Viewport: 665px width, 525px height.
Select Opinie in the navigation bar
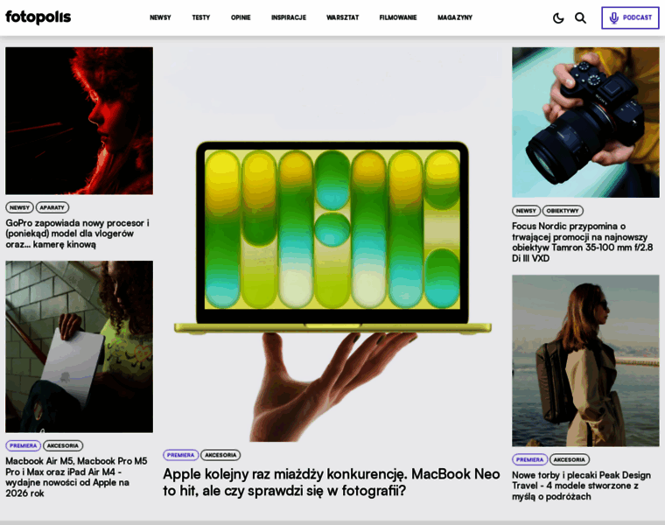coord(241,17)
